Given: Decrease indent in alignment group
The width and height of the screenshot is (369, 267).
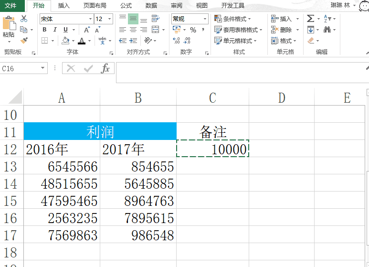Looking at the screenshot, I should click(x=123, y=41).
